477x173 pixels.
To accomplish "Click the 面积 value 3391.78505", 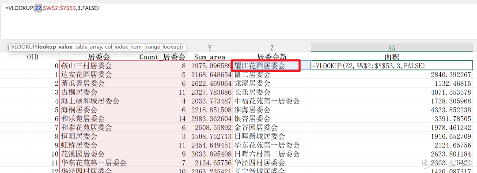I will [x=392, y=119].
